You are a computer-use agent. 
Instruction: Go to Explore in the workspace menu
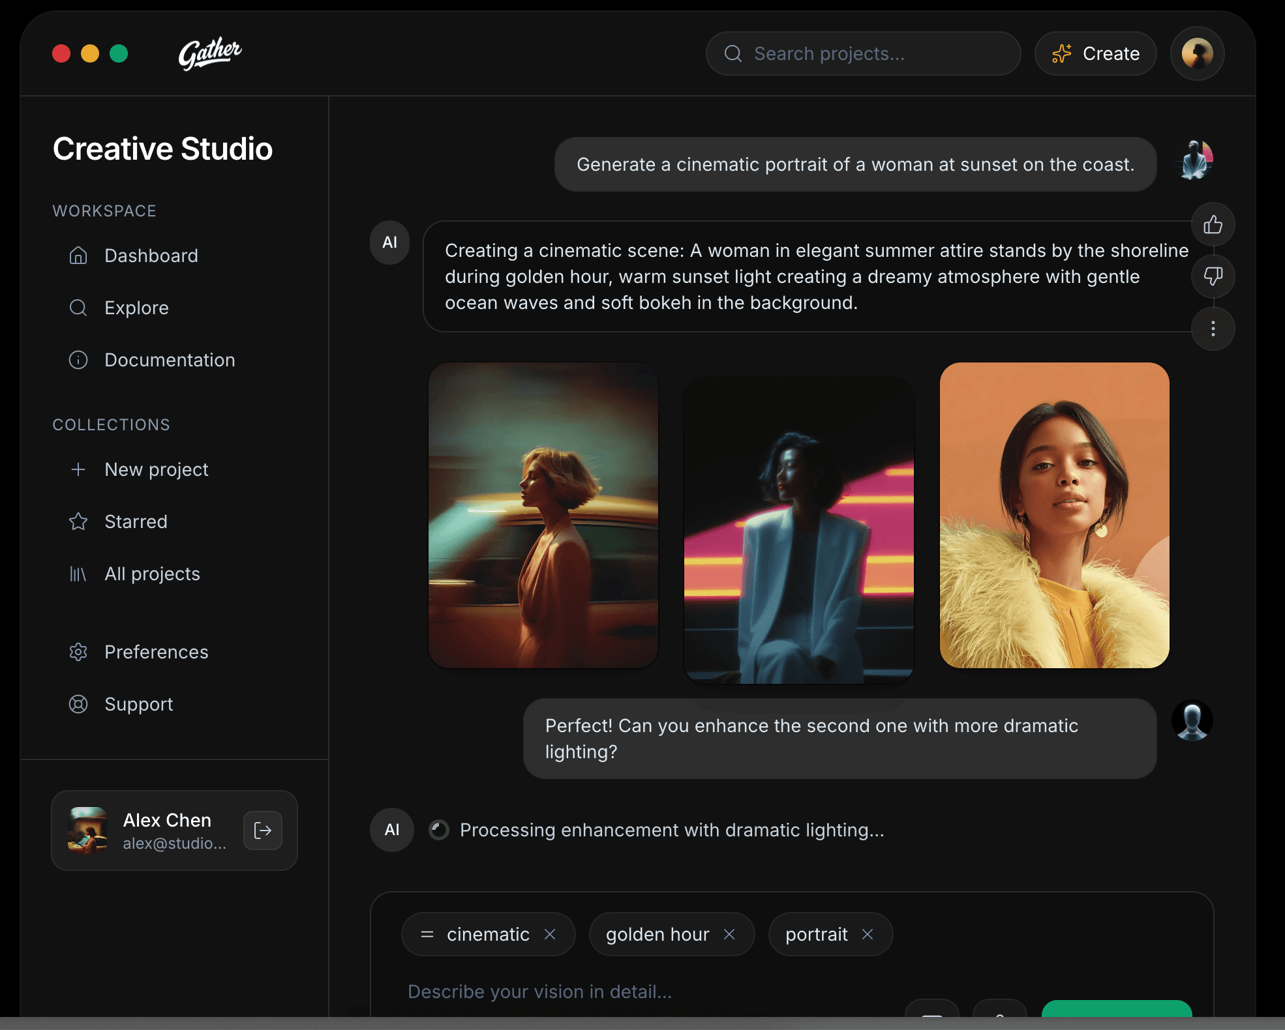point(136,308)
